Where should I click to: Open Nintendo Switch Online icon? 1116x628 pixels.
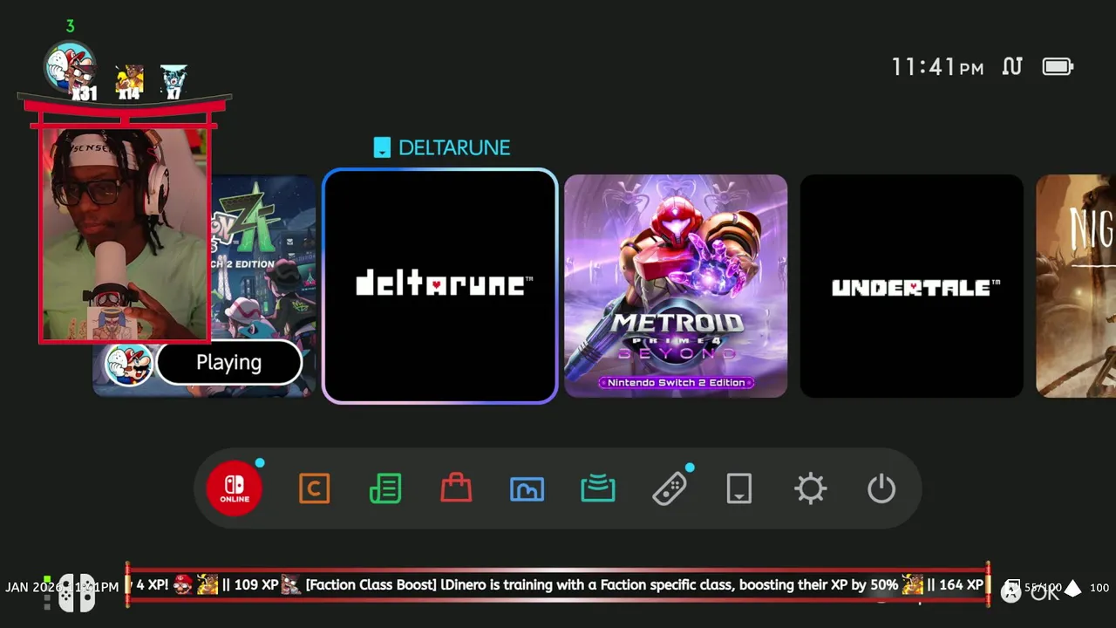pyautogui.click(x=235, y=488)
